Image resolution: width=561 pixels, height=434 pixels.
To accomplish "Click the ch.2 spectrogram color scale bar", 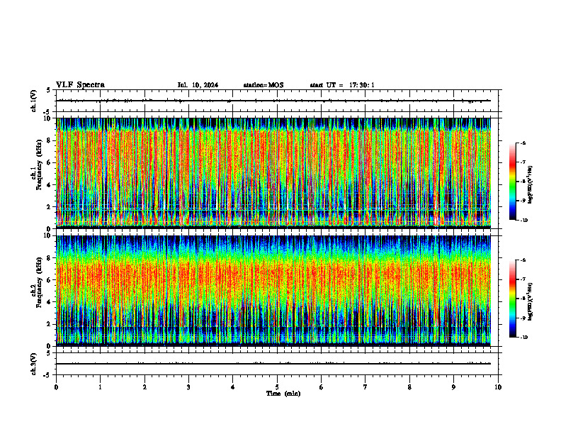I will coord(513,299).
